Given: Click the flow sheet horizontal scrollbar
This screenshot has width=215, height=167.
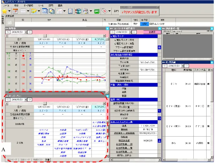Looking at the screenshot, I should (x=135, y=160).
